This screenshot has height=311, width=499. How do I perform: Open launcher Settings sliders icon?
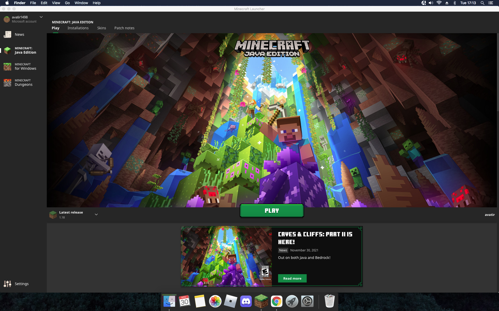click(8, 284)
